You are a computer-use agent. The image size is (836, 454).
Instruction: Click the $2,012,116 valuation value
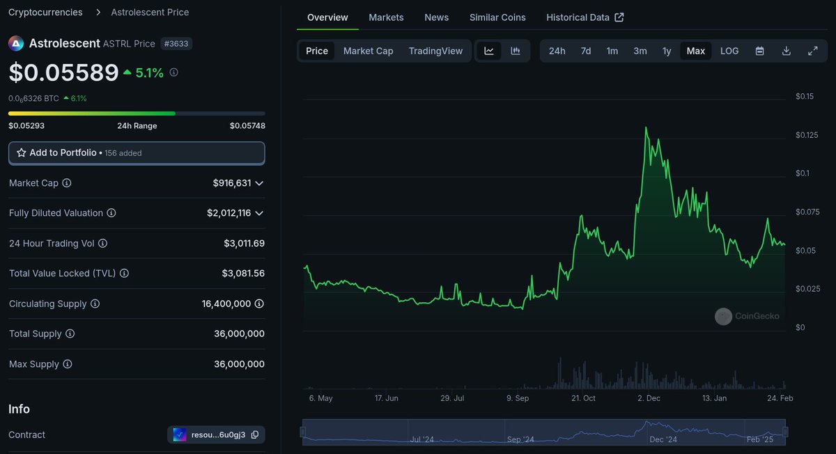pyautogui.click(x=229, y=213)
